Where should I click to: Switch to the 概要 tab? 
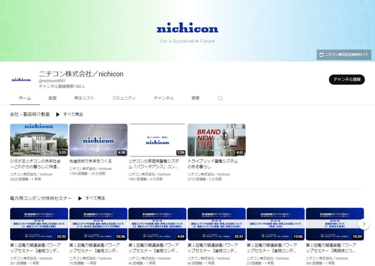(195, 98)
